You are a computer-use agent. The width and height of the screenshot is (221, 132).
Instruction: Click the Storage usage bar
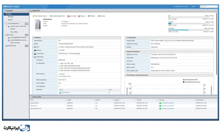pyautogui.click(x=189, y=30)
